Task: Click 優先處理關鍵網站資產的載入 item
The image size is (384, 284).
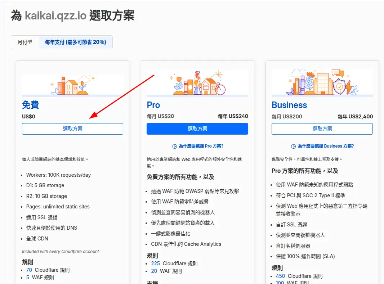Action: click(x=183, y=223)
